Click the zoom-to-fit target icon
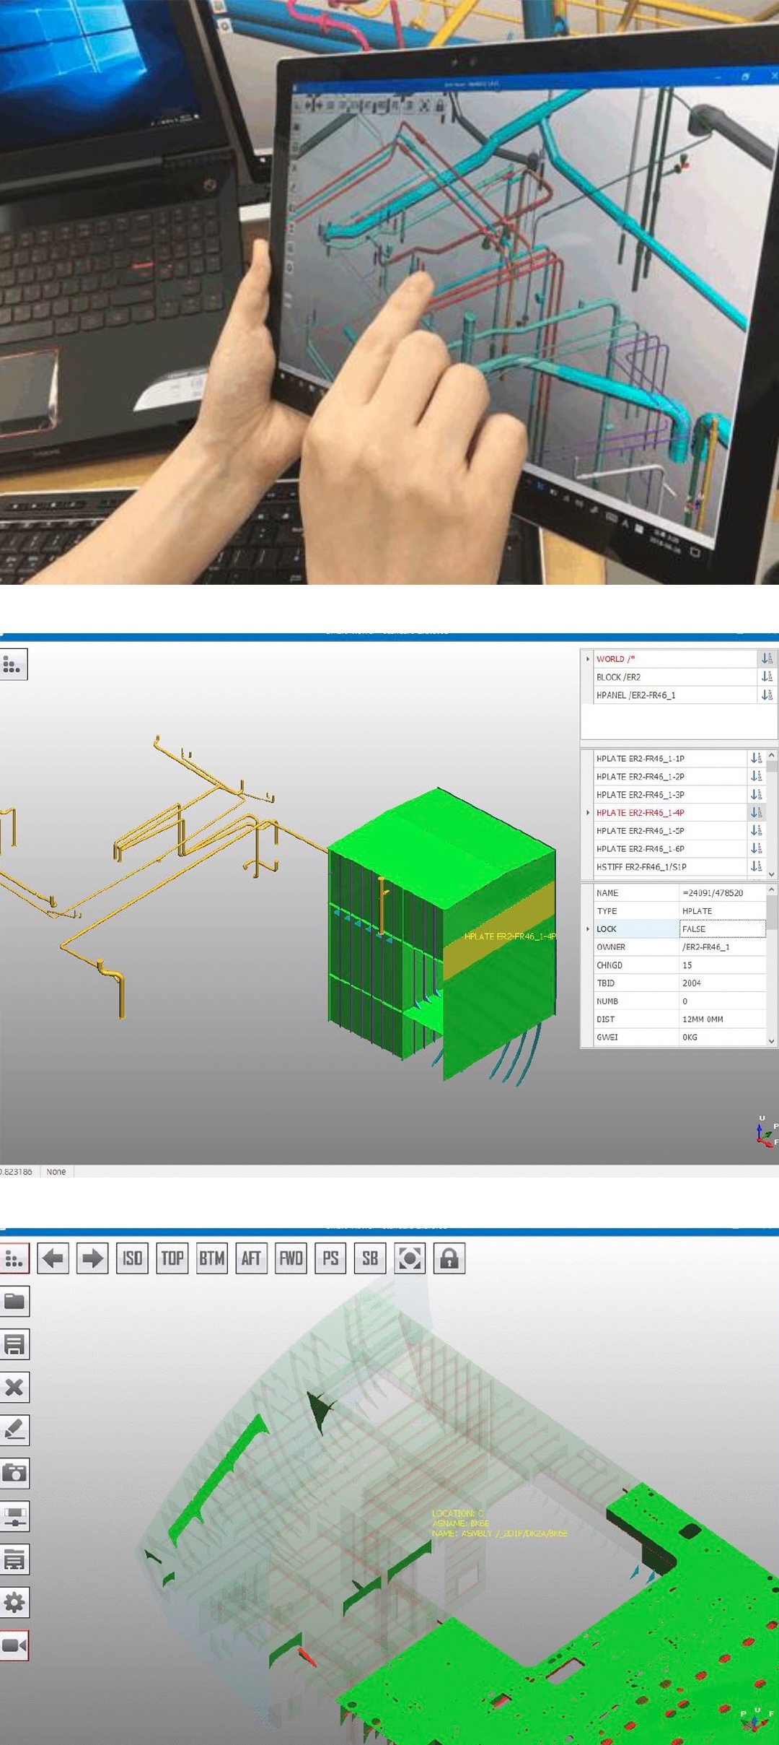This screenshot has width=779, height=1745. coord(410,1258)
